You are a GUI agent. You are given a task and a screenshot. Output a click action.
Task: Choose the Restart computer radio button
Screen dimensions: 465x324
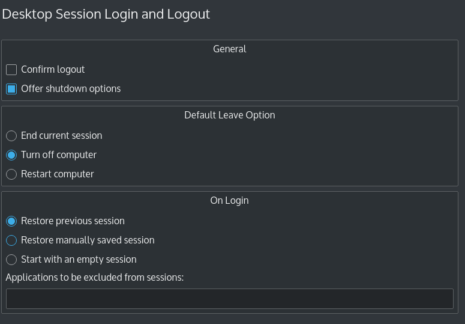click(11, 174)
